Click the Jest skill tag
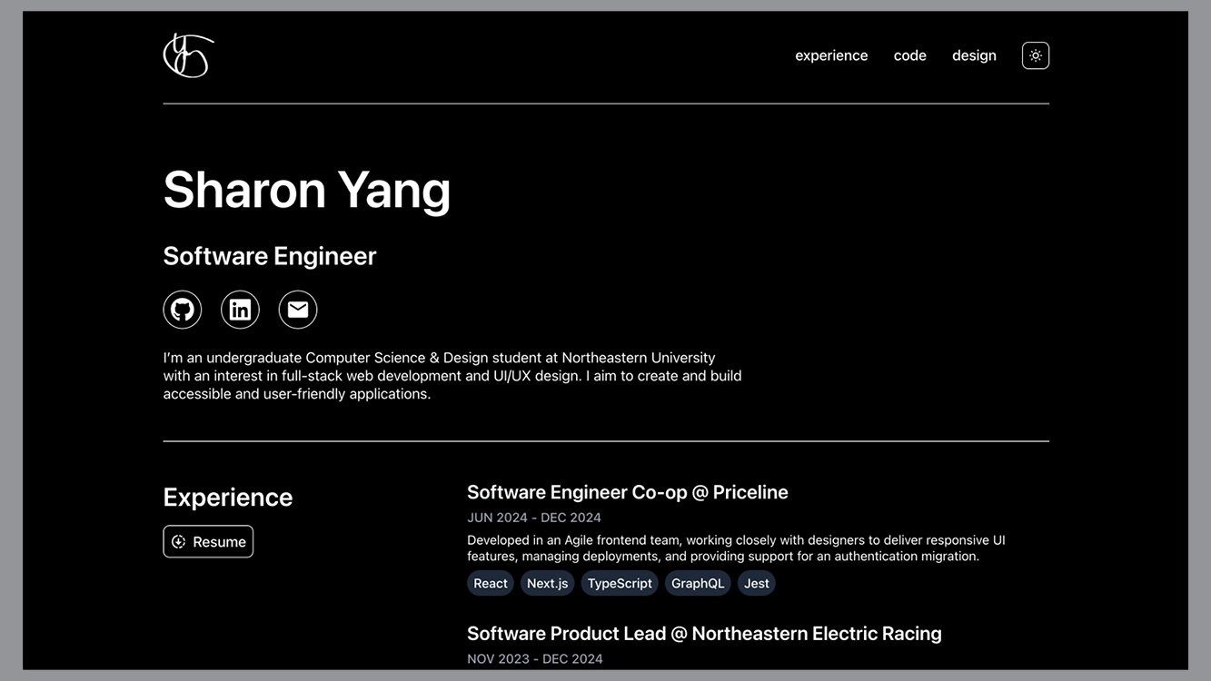The image size is (1211, 681). point(756,583)
